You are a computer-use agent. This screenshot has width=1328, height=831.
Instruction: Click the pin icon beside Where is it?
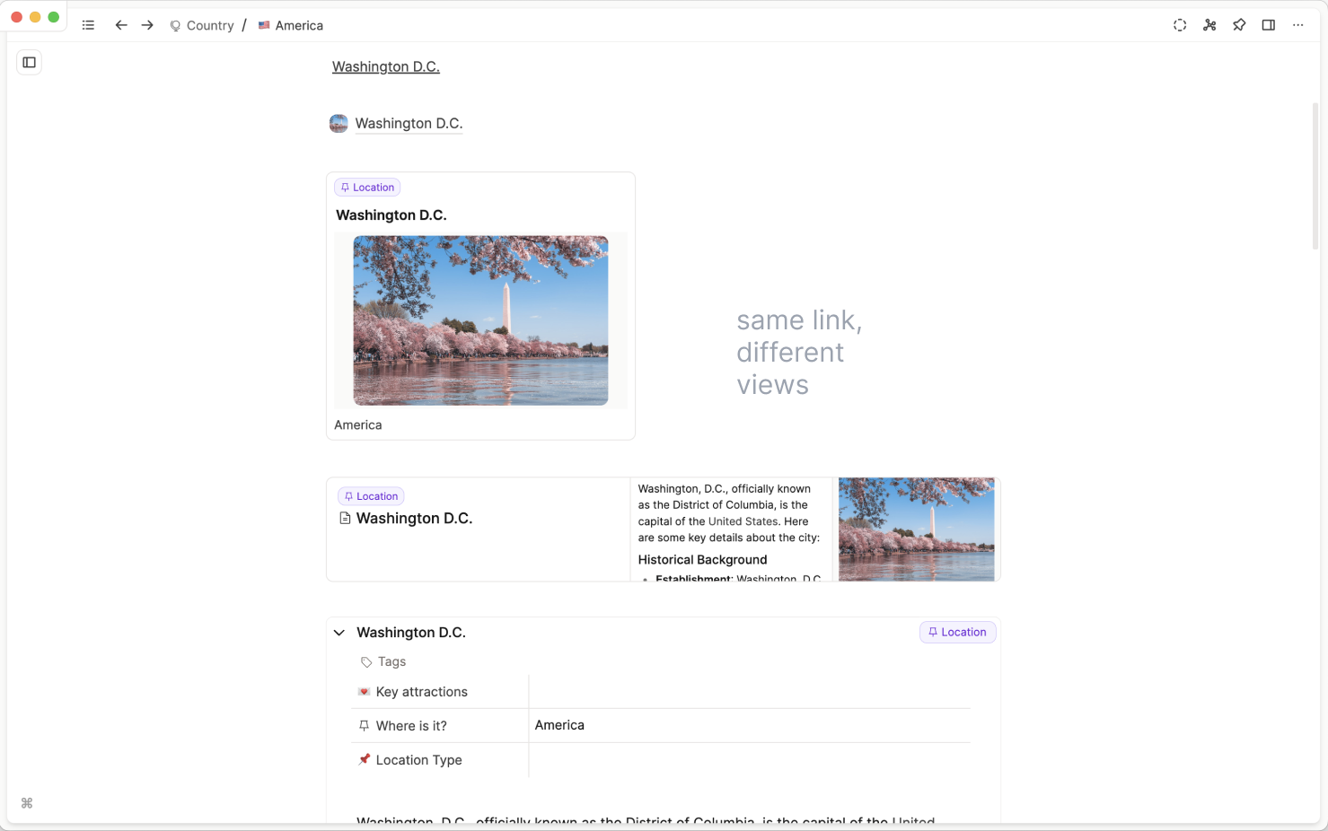point(364,726)
